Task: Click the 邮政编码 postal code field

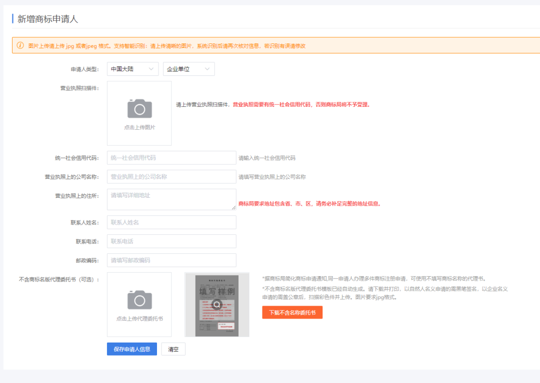Action: [171, 260]
